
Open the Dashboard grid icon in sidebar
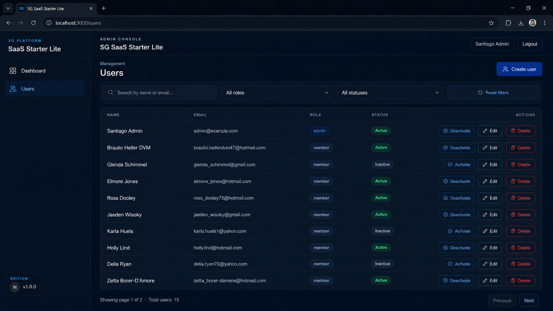pyautogui.click(x=13, y=71)
